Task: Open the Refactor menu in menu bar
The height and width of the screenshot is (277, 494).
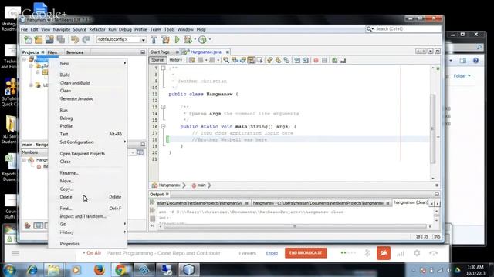Action: [97, 29]
